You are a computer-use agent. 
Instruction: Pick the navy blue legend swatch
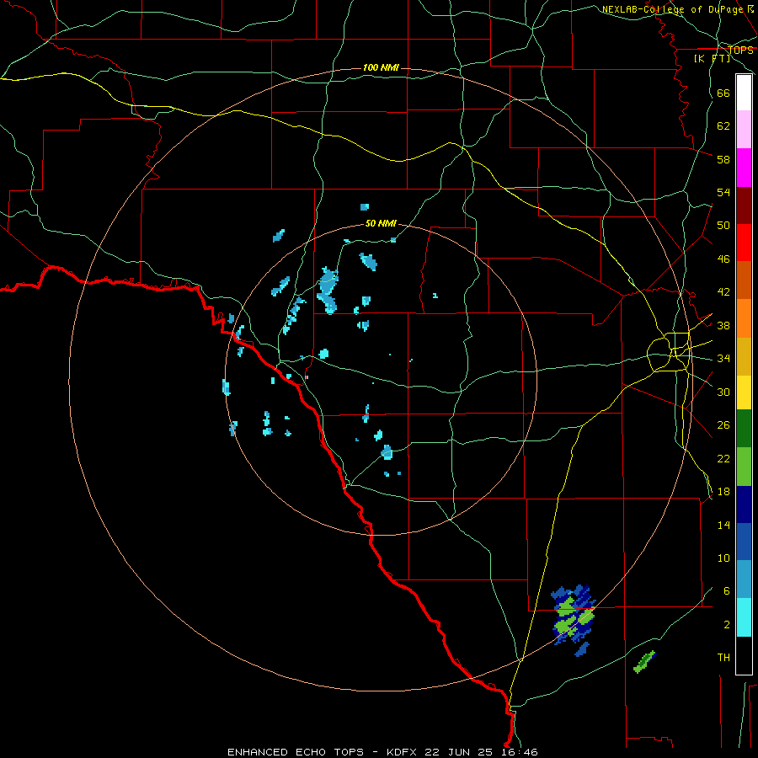[744, 504]
